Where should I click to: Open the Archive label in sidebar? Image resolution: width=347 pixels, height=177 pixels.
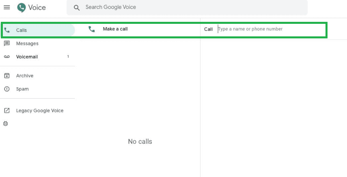tap(25, 76)
